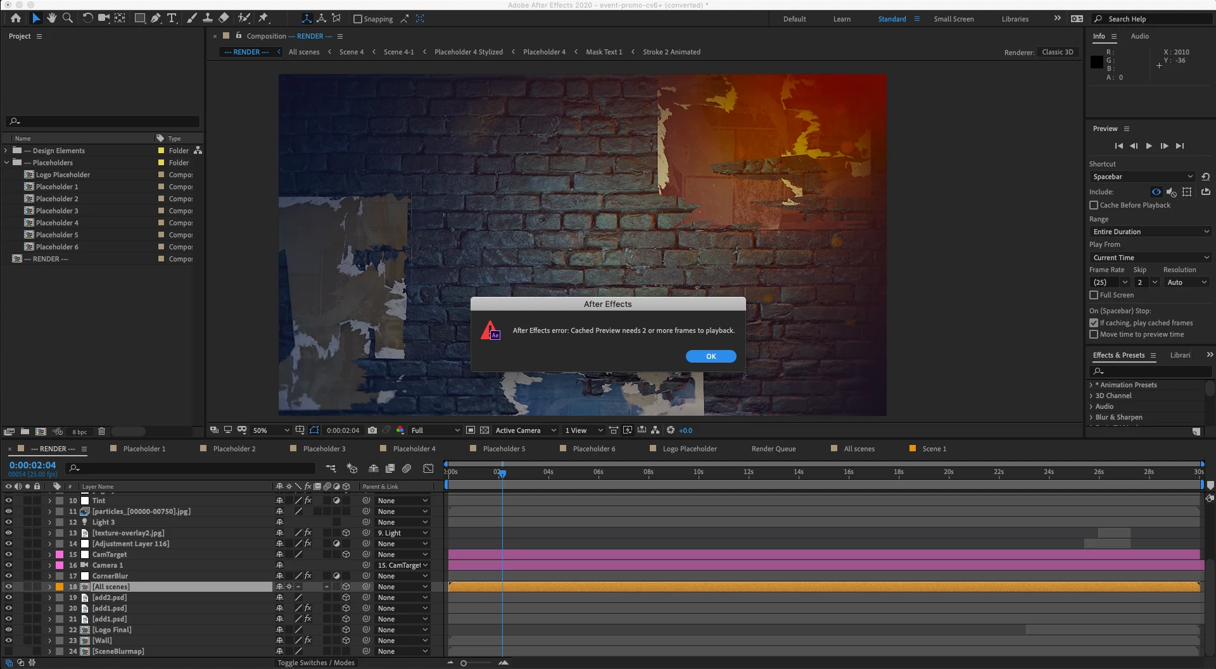1216x669 pixels.
Task: Select the Clone Stamp tool
Action: click(207, 18)
